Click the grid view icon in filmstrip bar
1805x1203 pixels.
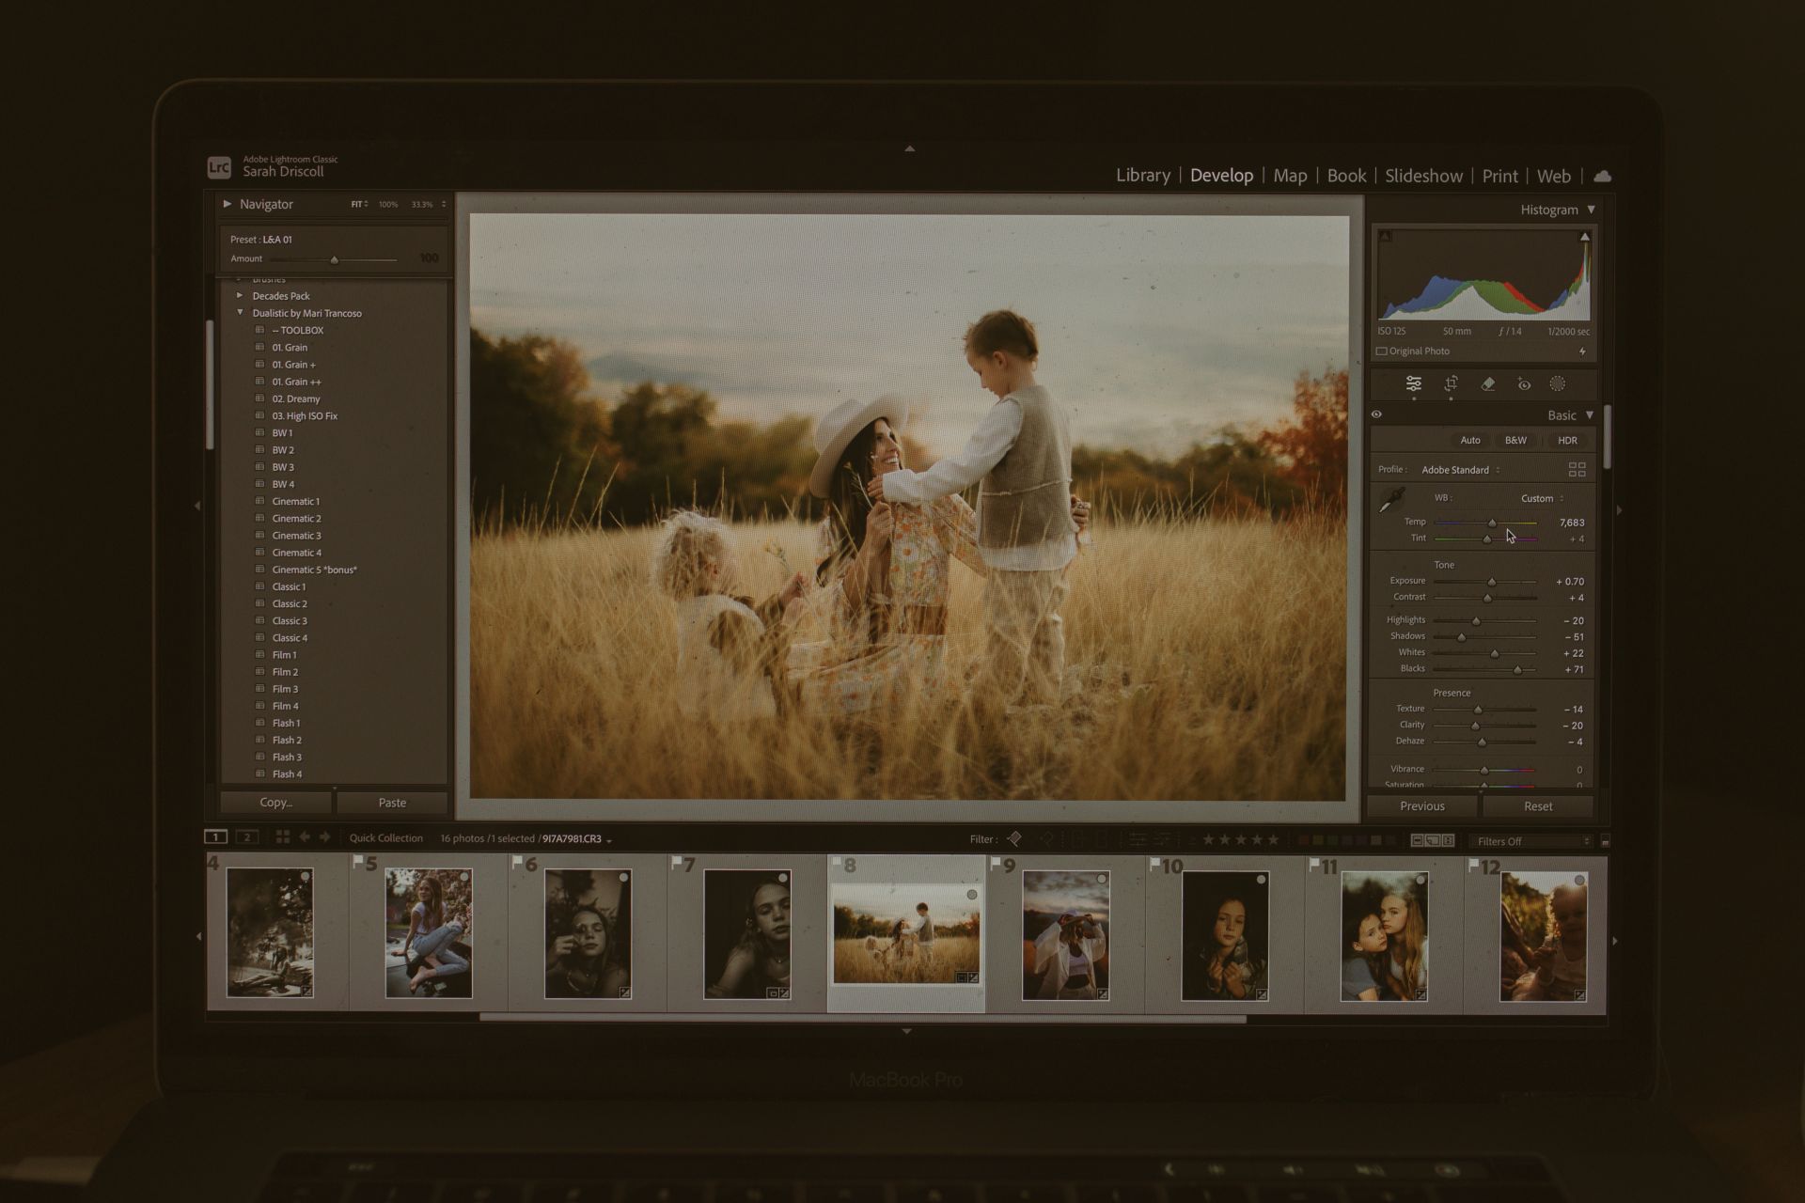click(282, 837)
